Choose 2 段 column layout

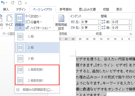click(37, 48)
